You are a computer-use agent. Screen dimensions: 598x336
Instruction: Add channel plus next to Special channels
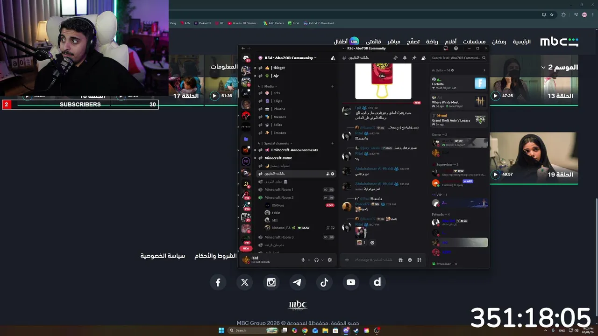click(x=333, y=143)
